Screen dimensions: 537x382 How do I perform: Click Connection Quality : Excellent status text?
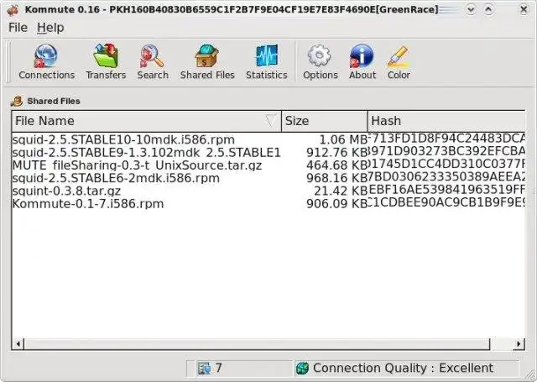[x=403, y=369]
